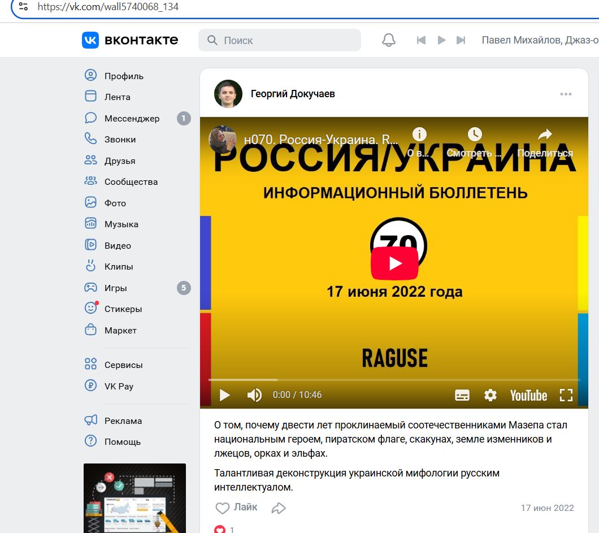This screenshot has width=599, height=533.
Task: Play music in the header player
Action: [x=441, y=40]
